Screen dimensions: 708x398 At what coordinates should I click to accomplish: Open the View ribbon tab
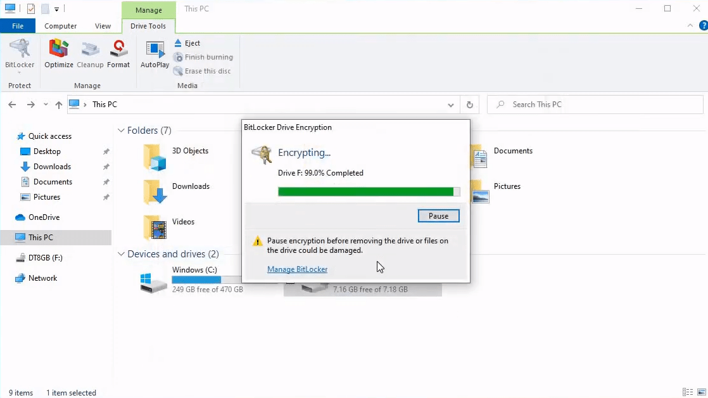103,26
